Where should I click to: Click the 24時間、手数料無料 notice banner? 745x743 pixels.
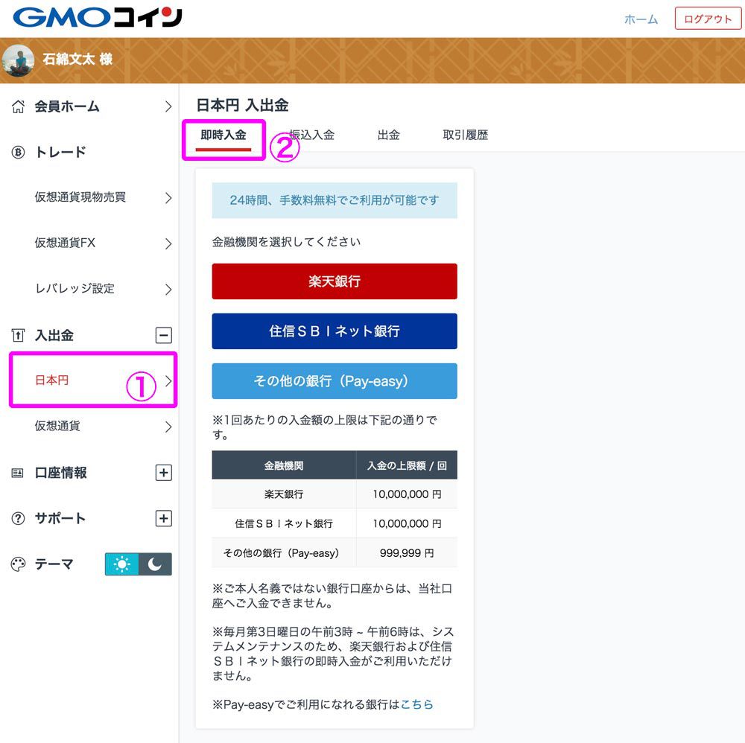coord(335,200)
